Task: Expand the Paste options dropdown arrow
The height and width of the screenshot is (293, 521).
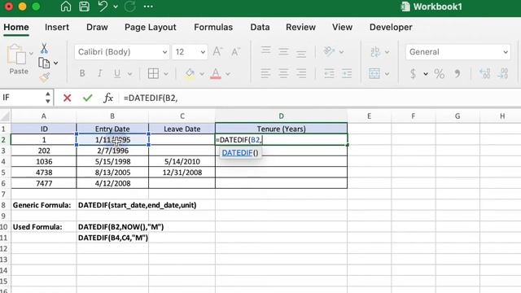Action: tap(31, 54)
